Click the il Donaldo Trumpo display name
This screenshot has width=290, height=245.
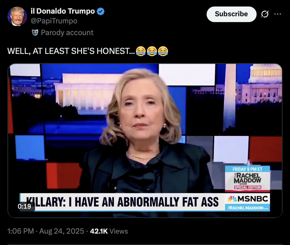(63, 11)
